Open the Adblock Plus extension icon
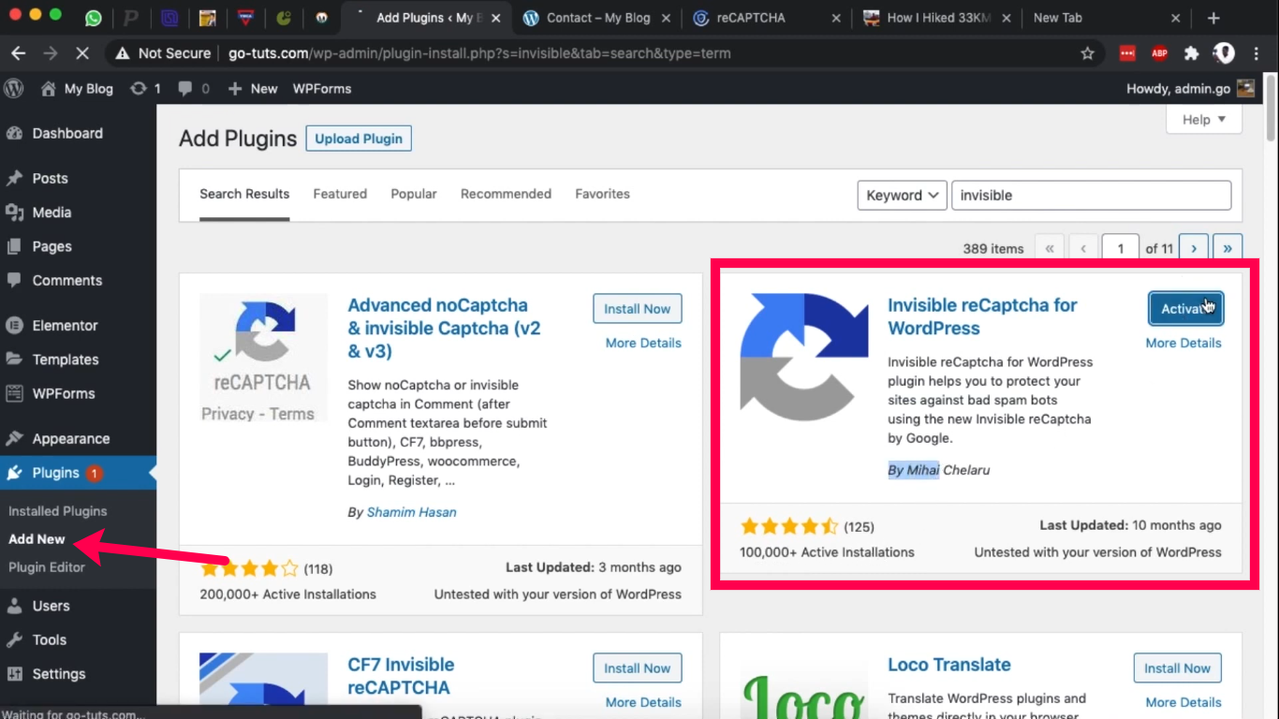 pos(1159,53)
